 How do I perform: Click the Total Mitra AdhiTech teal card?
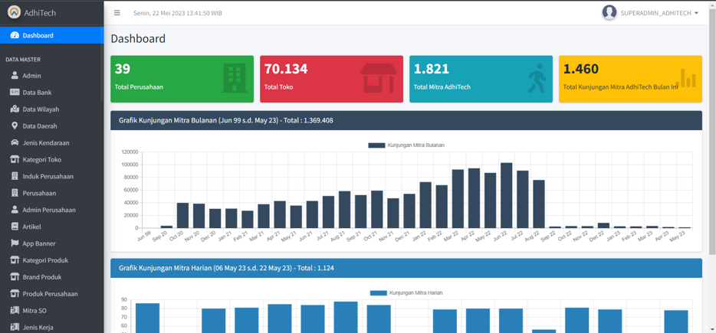pyautogui.click(x=481, y=79)
